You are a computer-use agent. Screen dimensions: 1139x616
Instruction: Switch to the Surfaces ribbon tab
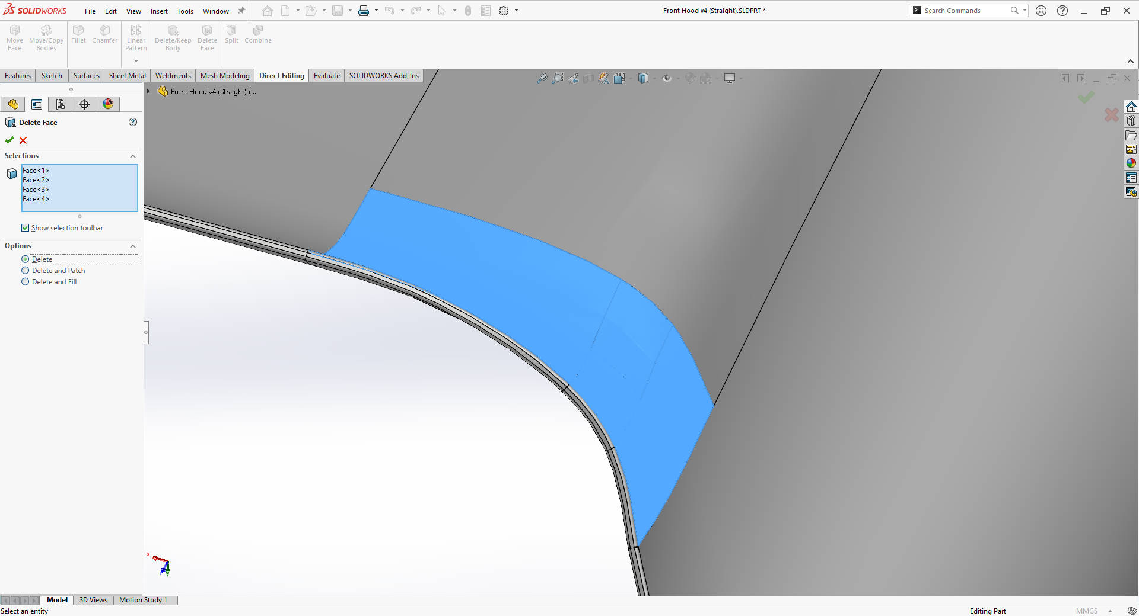[86, 75]
